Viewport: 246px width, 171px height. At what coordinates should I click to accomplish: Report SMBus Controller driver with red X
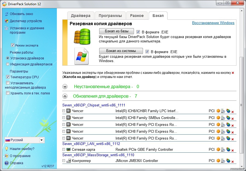point(233,119)
